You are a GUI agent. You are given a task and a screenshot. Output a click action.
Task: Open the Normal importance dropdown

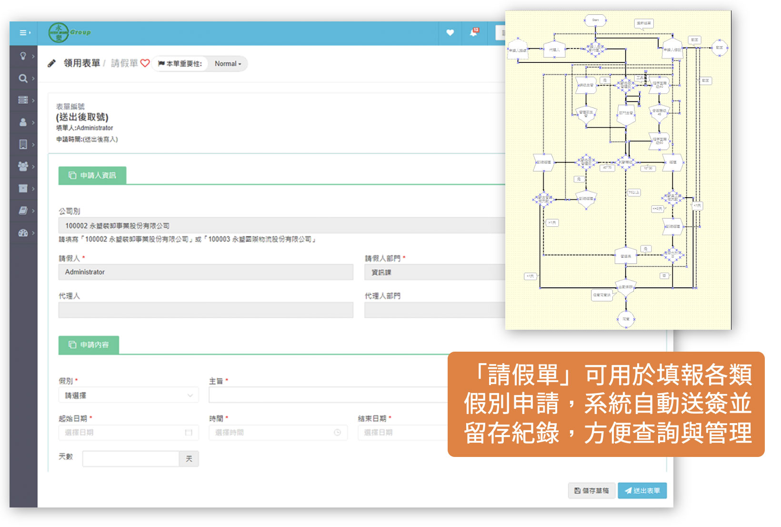click(x=228, y=64)
